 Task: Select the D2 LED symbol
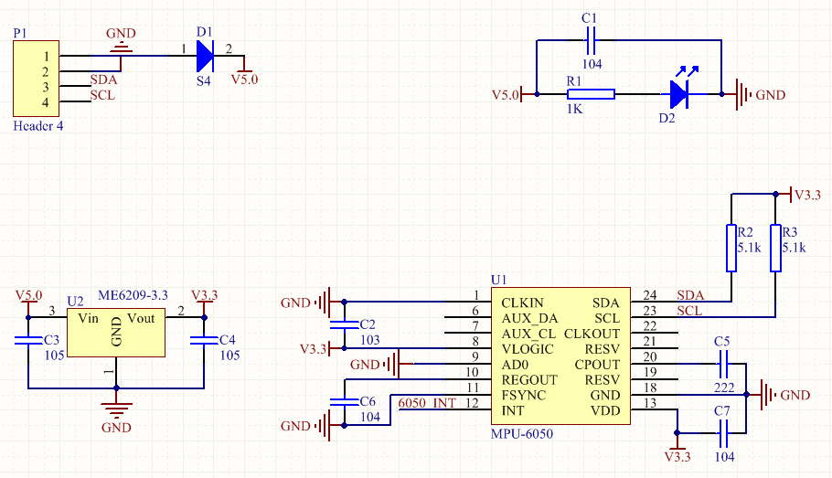[679, 94]
